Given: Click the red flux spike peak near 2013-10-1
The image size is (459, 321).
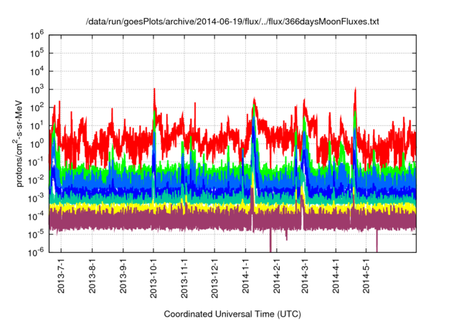Looking at the screenshot, I should pyautogui.click(x=154, y=90).
